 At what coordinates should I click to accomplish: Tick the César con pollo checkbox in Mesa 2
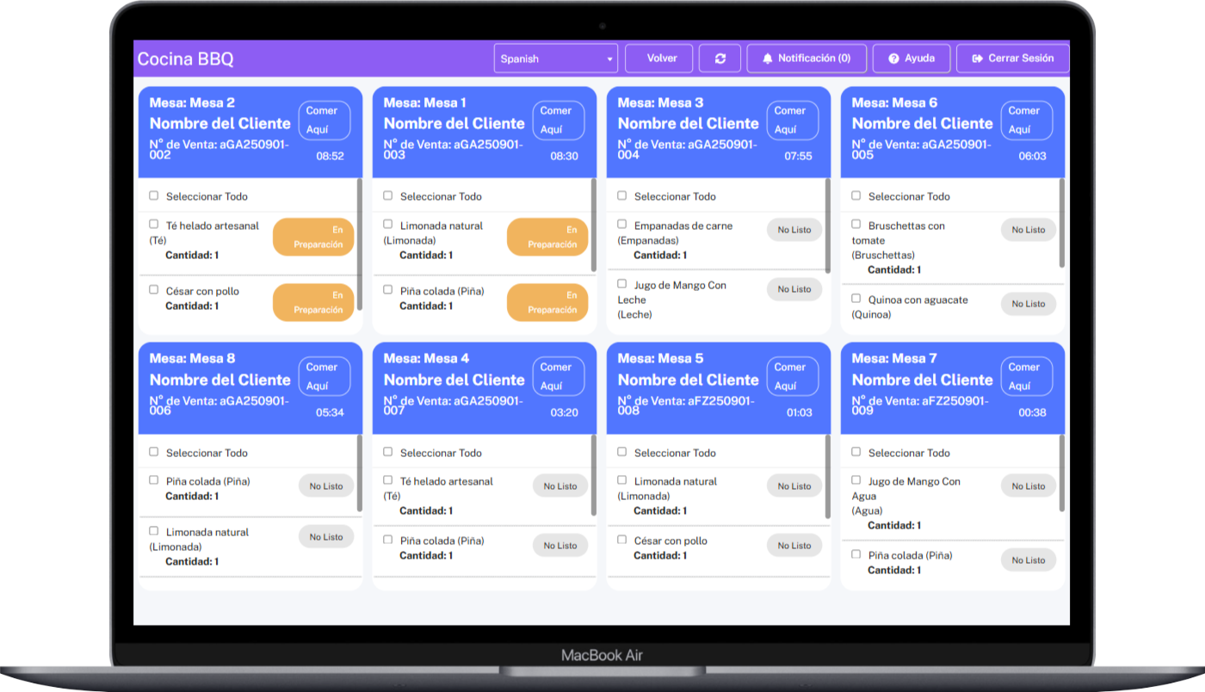tap(154, 290)
